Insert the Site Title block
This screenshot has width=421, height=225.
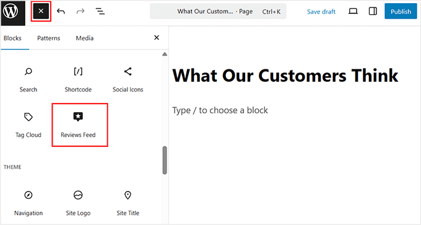[x=128, y=203]
